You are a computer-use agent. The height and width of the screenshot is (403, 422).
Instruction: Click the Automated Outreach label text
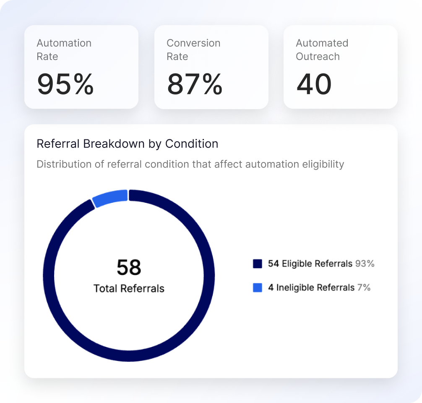[322, 50]
